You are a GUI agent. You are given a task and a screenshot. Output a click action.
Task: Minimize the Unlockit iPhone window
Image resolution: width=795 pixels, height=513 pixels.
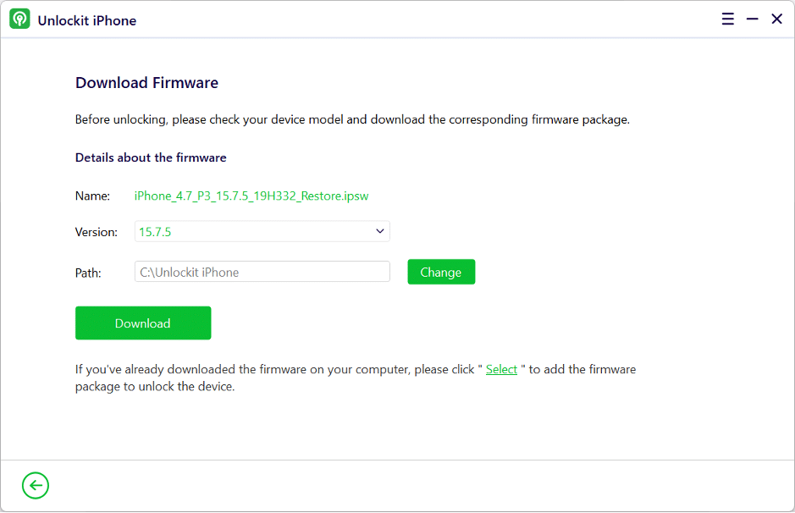(x=752, y=19)
